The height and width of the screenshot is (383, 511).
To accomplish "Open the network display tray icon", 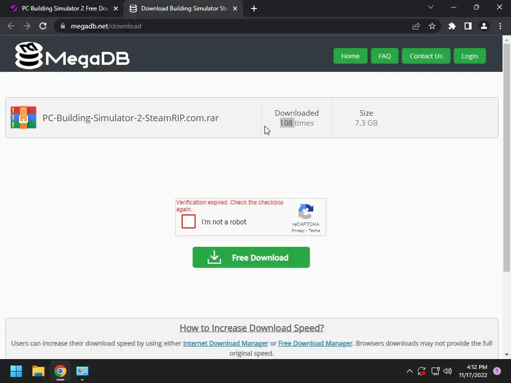I will 435,371.
